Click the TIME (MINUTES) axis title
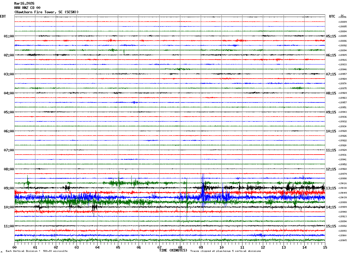The width and height of the screenshot is (348, 255). (x=173, y=250)
